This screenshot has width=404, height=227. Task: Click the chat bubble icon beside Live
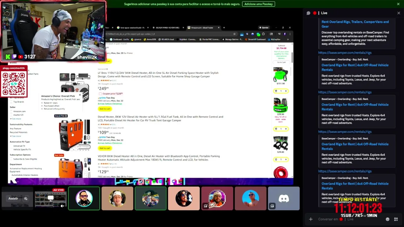tap(308, 13)
